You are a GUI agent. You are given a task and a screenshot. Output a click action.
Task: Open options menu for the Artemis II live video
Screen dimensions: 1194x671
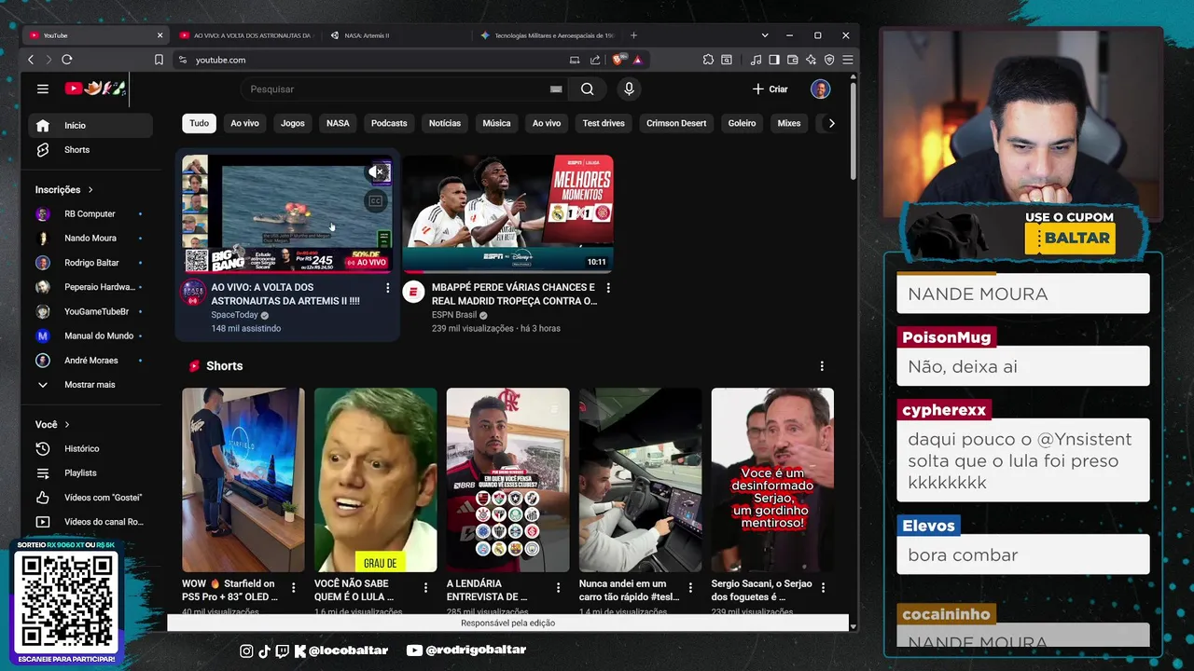pyautogui.click(x=388, y=288)
